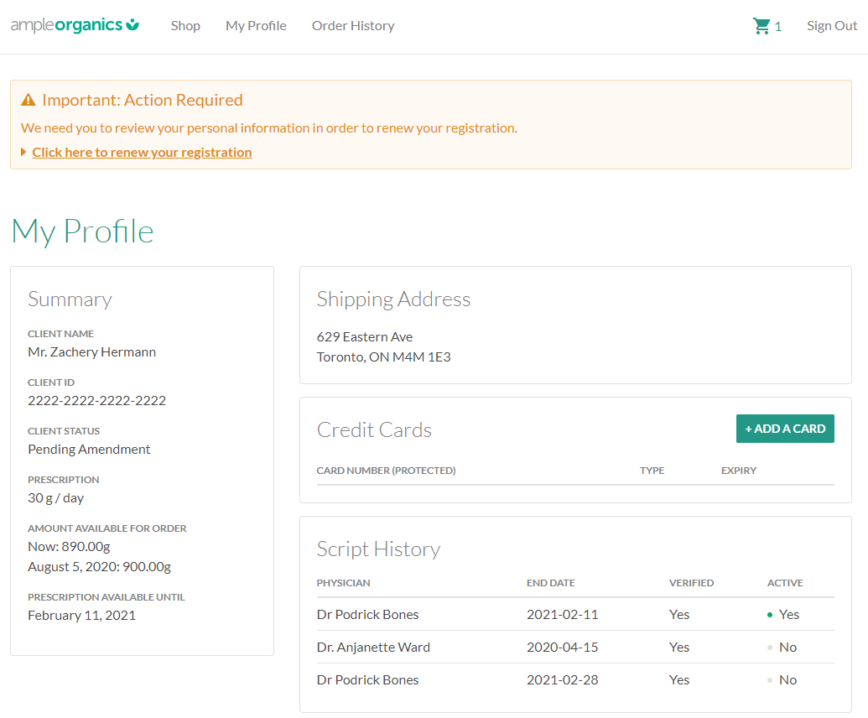Screen dimensions: 868x718
Task: Click the Ample Organics logo
Action: (x=75, y=25)
